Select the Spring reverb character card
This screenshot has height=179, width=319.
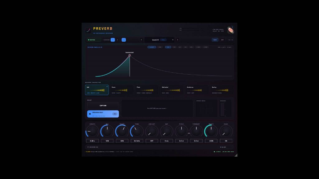(222, 90)
